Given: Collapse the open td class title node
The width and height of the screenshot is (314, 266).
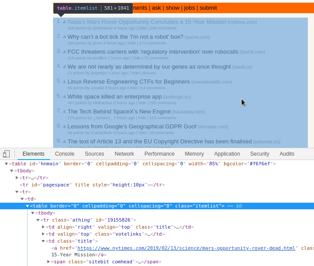Looking at the screenshot, I should tap(43, 241).
